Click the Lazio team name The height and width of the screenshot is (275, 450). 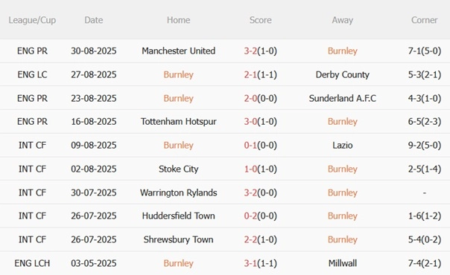pos(343,146)
